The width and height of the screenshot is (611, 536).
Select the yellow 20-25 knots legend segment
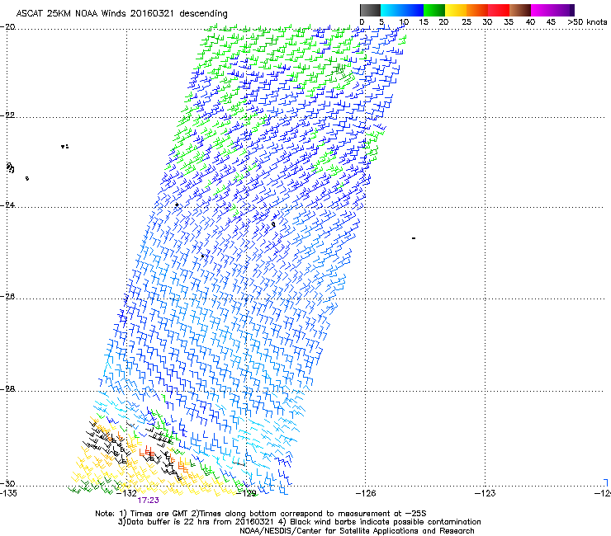[456, 10]
